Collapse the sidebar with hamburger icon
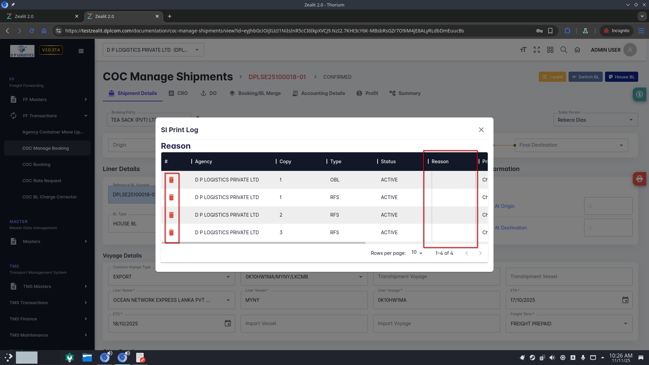The width and height of the screenshot is (649, 365). (x=81, y=51)
